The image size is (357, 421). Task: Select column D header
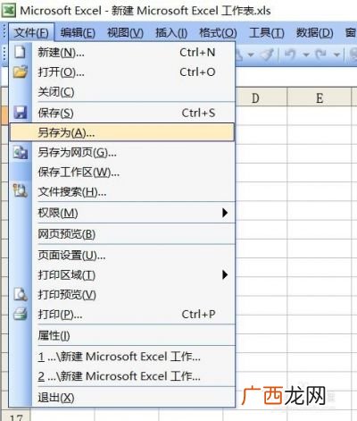pos(255,97)
